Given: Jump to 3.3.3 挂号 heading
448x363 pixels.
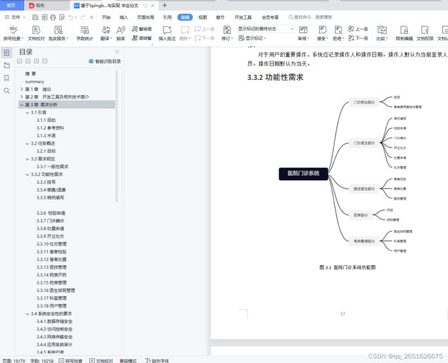Looking at the screenshot, I should click(46, 182).
